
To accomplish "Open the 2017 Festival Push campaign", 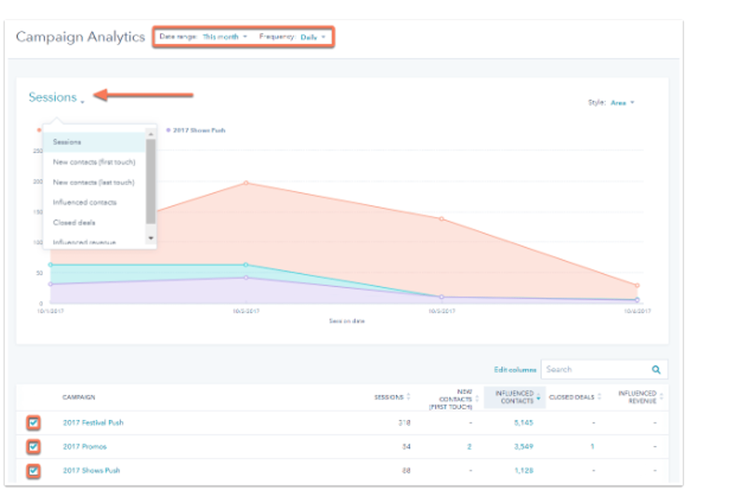I will (93, 423).
